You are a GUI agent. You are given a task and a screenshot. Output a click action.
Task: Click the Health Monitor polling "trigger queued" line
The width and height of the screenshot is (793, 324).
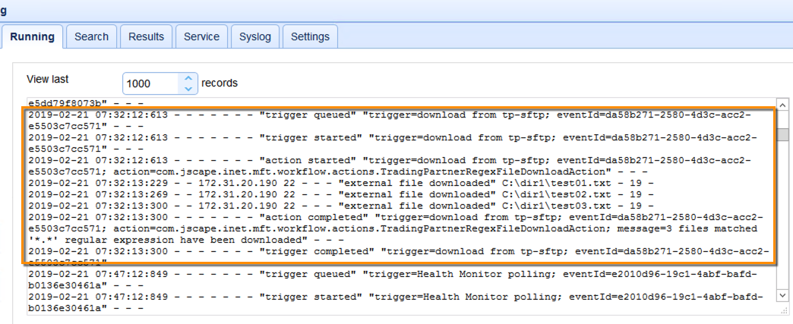point(304,275)
